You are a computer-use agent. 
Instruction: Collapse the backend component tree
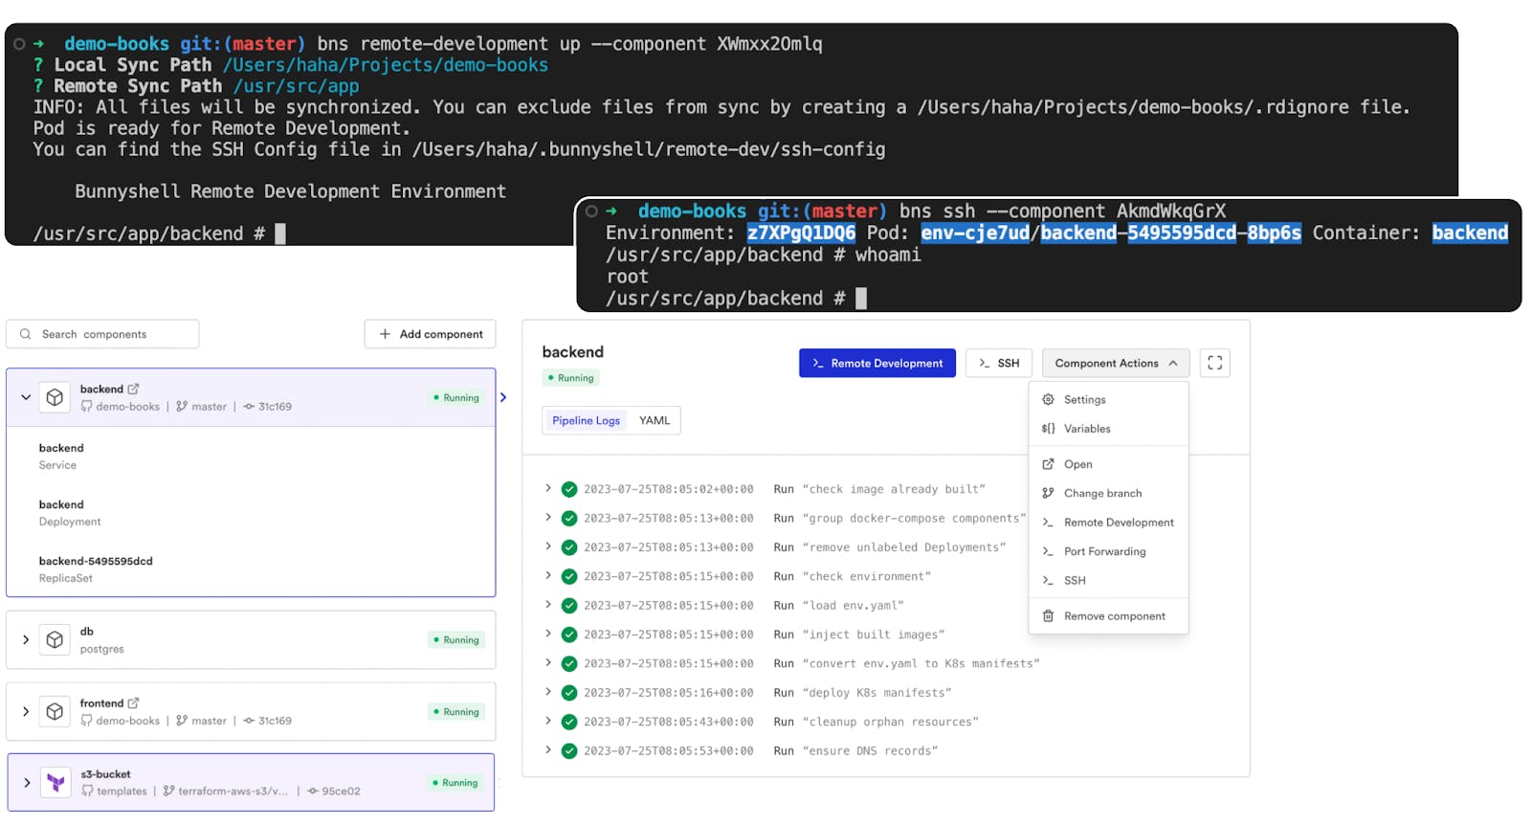(x=26, y=397)
